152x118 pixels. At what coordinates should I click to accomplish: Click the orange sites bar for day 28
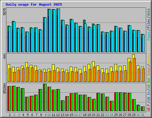tap(130, 72)
